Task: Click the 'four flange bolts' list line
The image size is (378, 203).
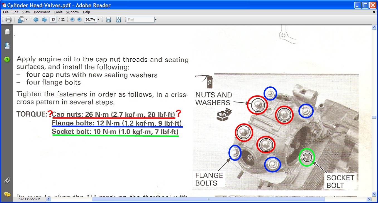Action: [53, 82]
